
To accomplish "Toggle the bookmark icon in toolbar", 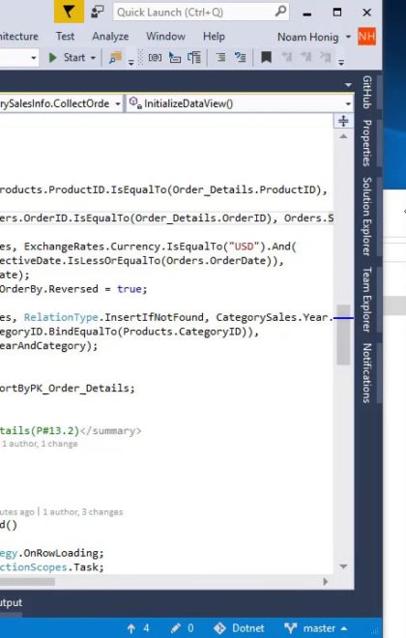I will pos(266,57).
